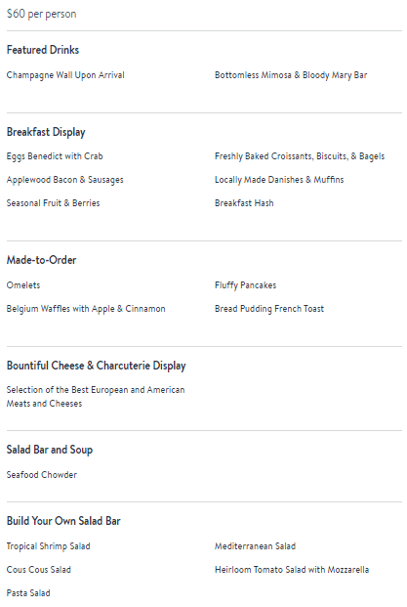Screen dimensions: 407x607
Task: Select Heirloom Tomato Salad with Mozzarella
Action: tap(292, 570)
